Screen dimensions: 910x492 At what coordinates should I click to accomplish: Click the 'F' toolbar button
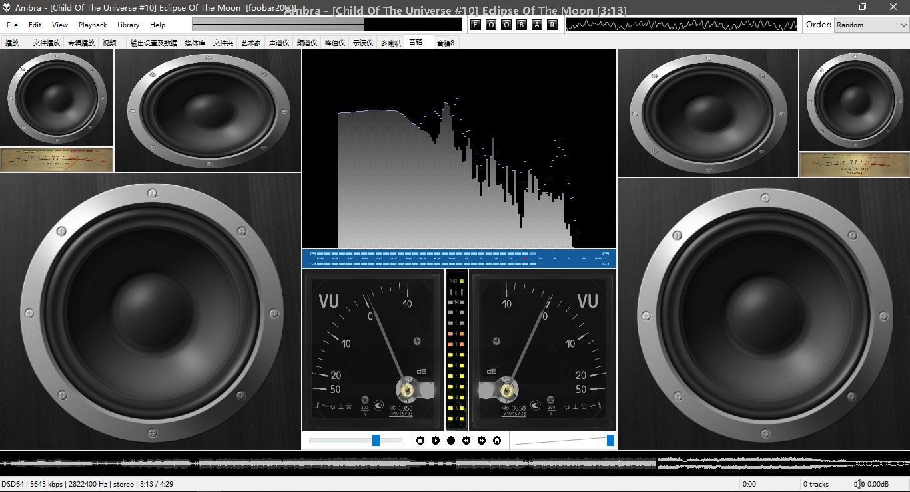point(476,25)
